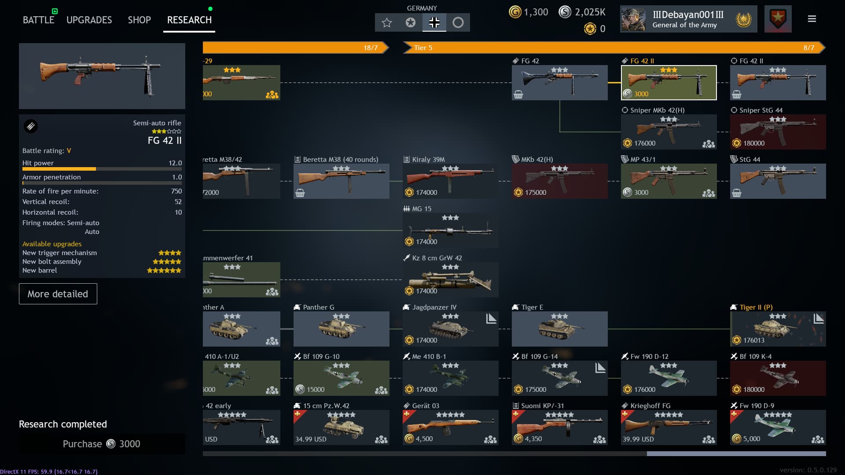Click the squad icon on MP 43/1 card

(x=708, y=193)
